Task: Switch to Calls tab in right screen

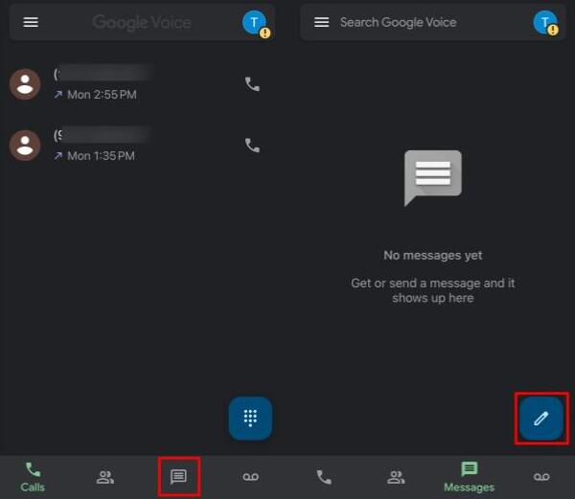Action: coord(324,477)
